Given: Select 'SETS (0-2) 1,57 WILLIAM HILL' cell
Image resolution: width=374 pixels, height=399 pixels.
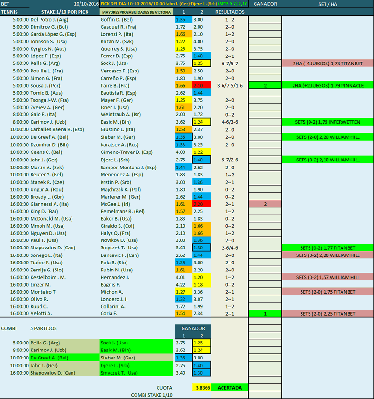Looking at the screenshot, I should [328, 277].
